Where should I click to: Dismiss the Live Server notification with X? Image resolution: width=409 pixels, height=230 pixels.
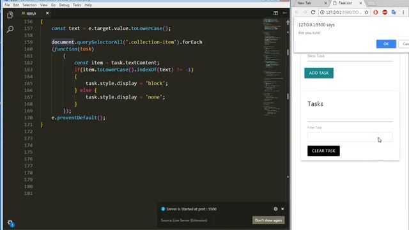tap(282, 209)
